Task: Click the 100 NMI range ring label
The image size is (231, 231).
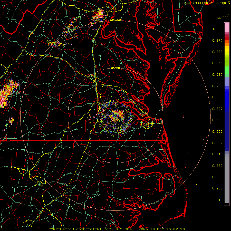Action: [x=115, y=20]
